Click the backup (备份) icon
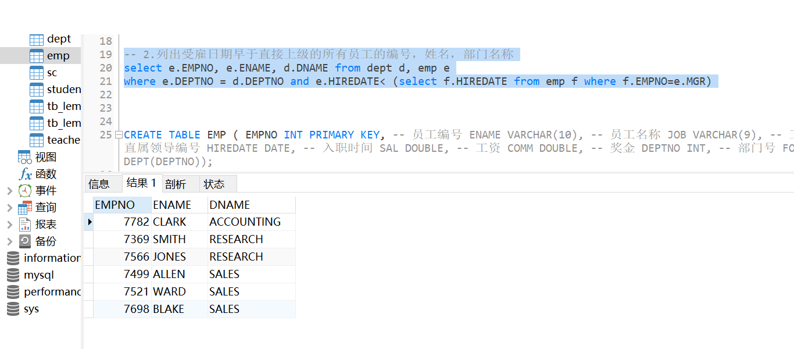This screenshot has width=794, height=349. [25, 241]
